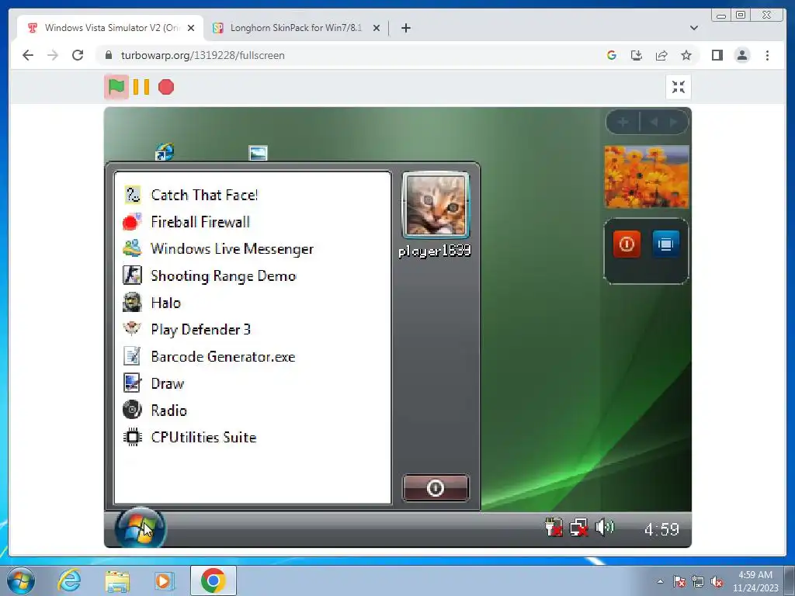This screenshot has width=795, height=596.
Task: Click the sidebar previous arrow
Action: click(654, 122)
